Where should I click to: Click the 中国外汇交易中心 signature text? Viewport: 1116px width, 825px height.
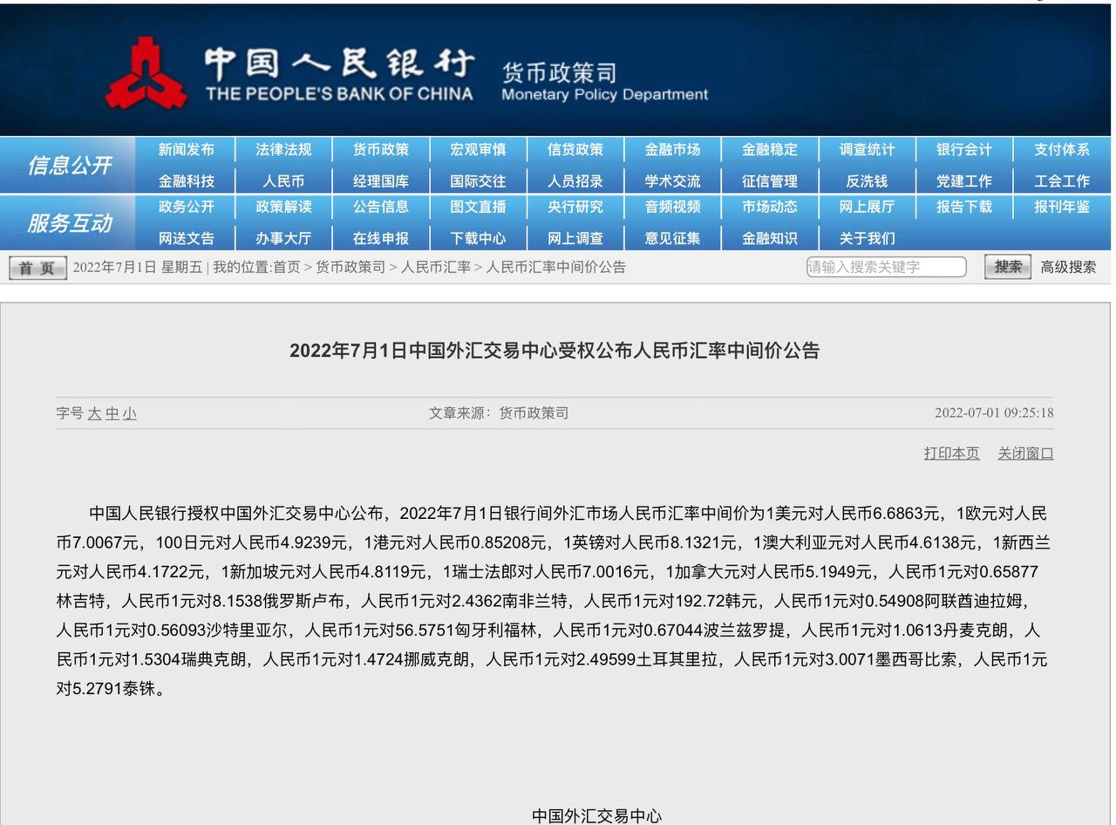point(597,815)
